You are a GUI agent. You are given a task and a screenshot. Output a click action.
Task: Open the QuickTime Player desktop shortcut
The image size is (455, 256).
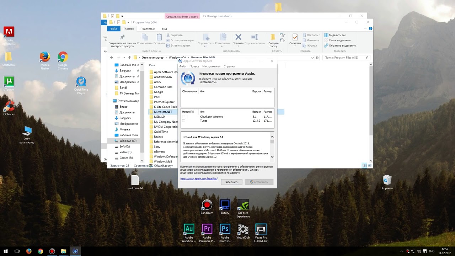coord(81,86)
